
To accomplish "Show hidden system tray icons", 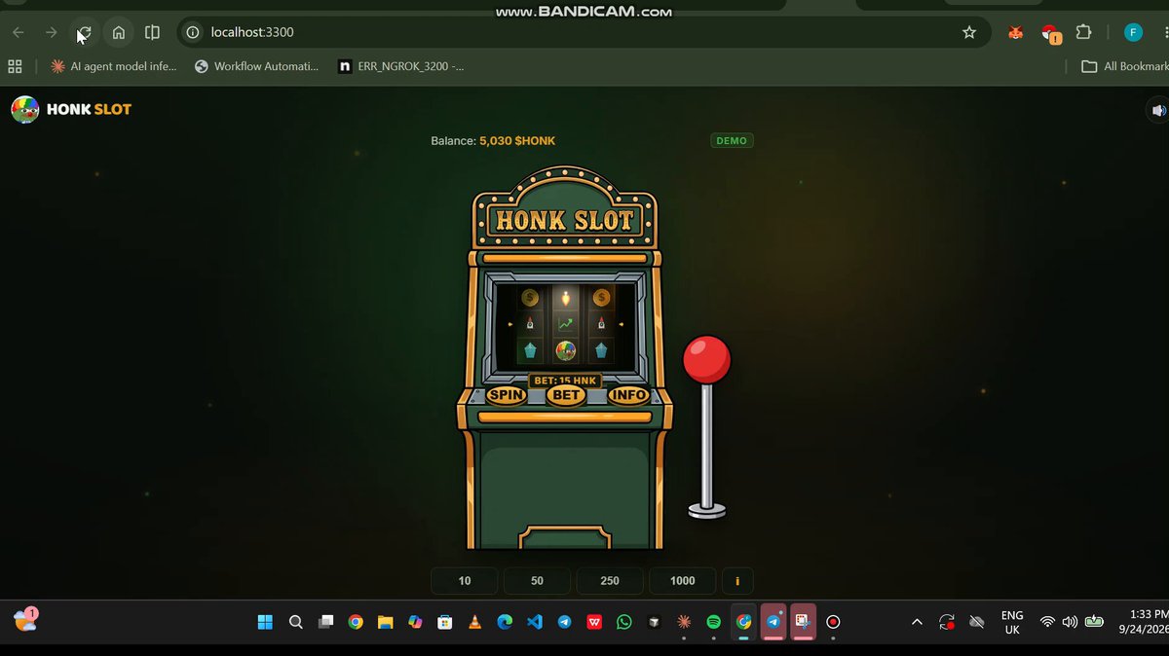I will (917, 622).
